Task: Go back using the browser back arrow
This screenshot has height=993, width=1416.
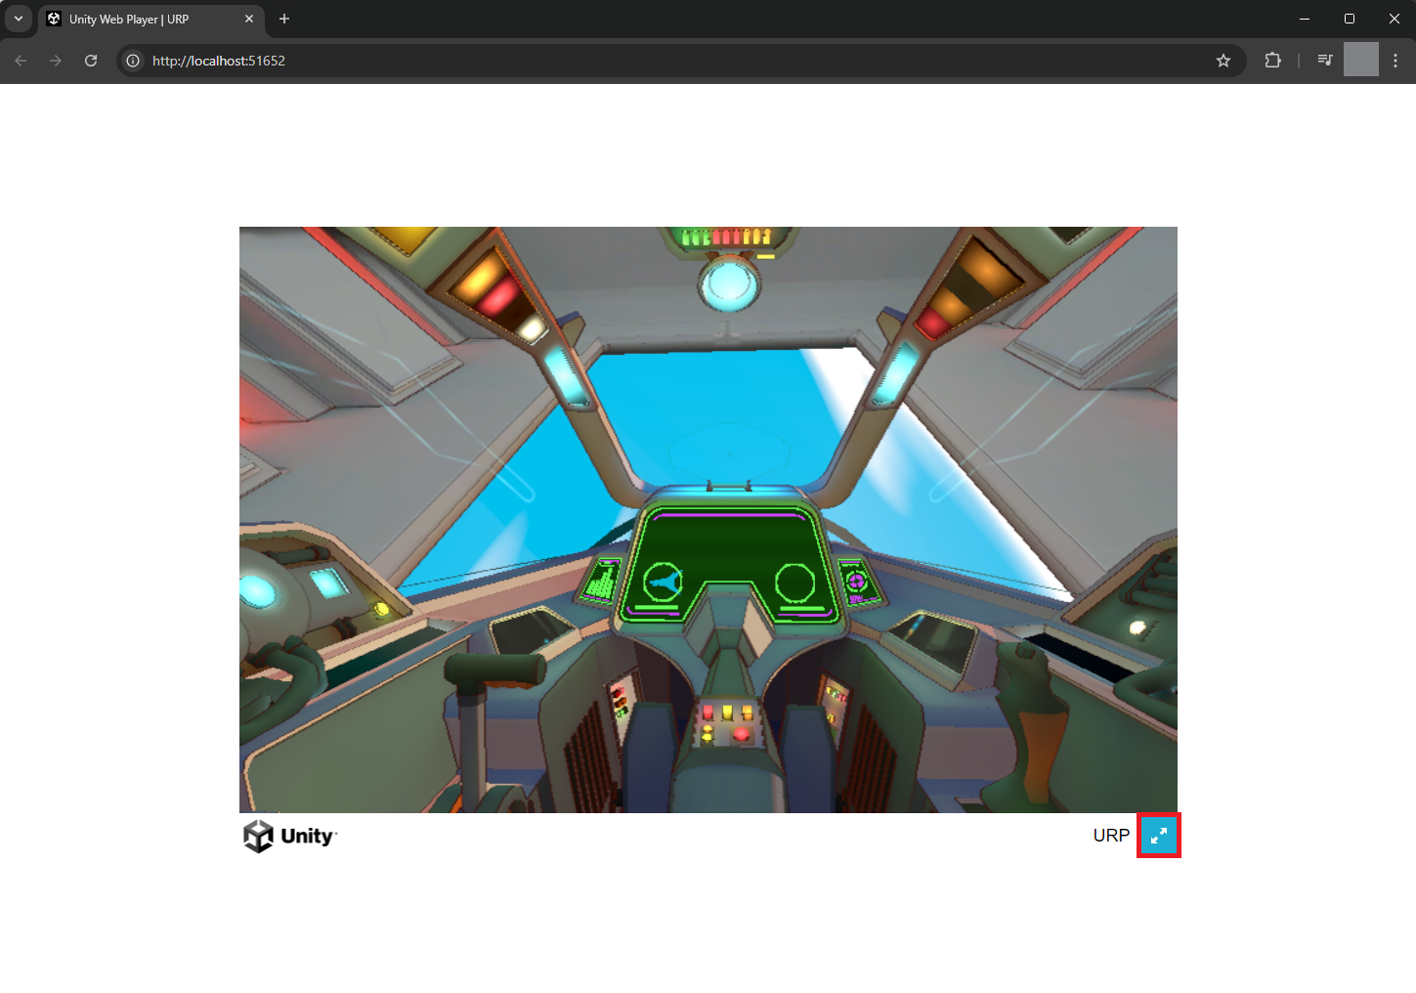Action: [21, 61]
